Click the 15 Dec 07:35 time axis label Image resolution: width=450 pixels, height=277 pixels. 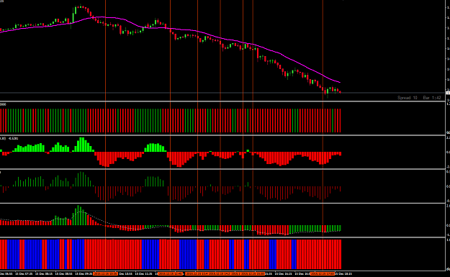pyautogui.click(x=24, y=274)
